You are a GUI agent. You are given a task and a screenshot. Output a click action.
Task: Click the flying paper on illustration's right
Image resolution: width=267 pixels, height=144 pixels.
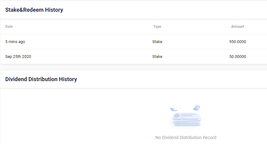[x=197, y=108]
